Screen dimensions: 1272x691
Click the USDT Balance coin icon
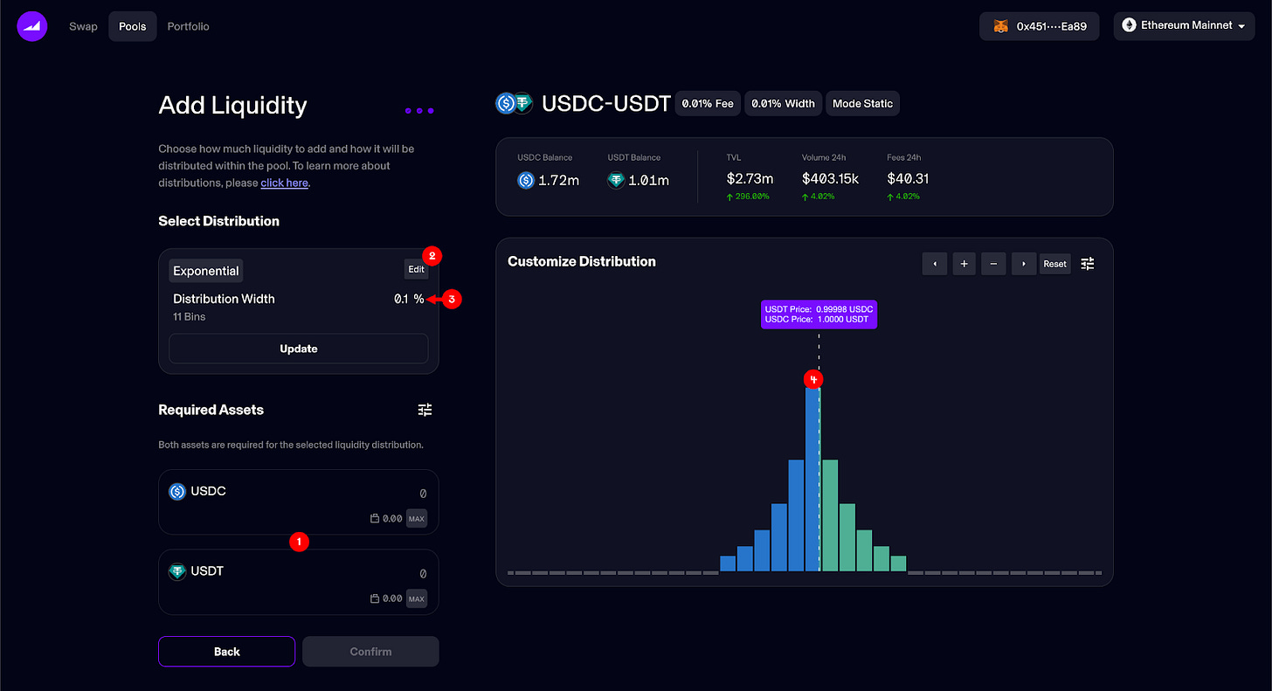coord(617,181)
